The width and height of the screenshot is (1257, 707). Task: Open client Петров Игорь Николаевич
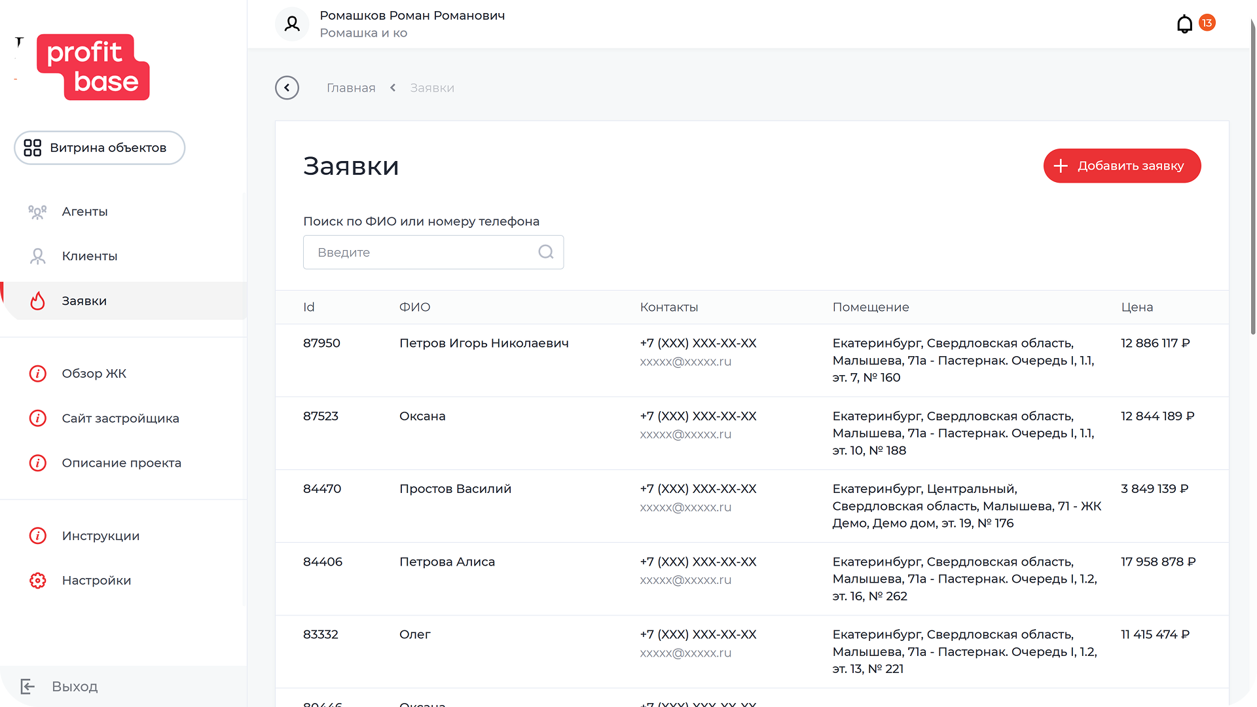[484, 343]
